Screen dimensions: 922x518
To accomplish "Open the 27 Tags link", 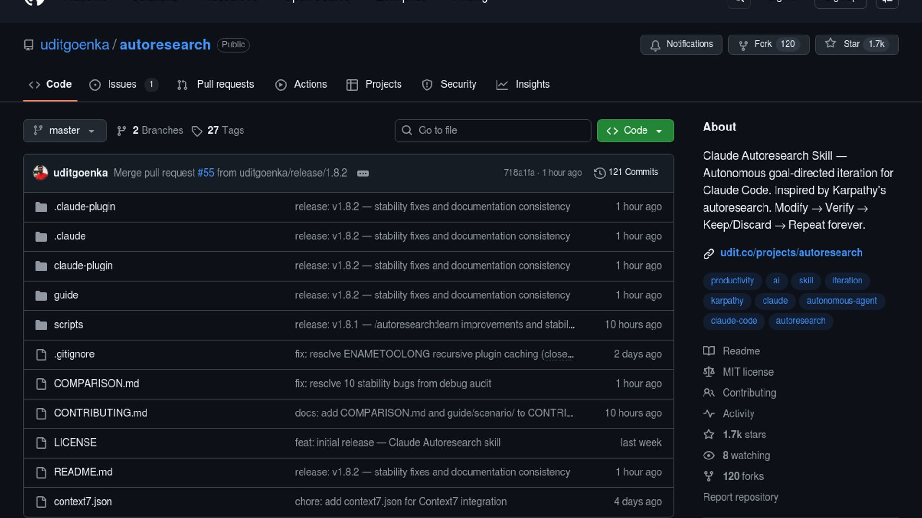I will (x=218, y=130).
